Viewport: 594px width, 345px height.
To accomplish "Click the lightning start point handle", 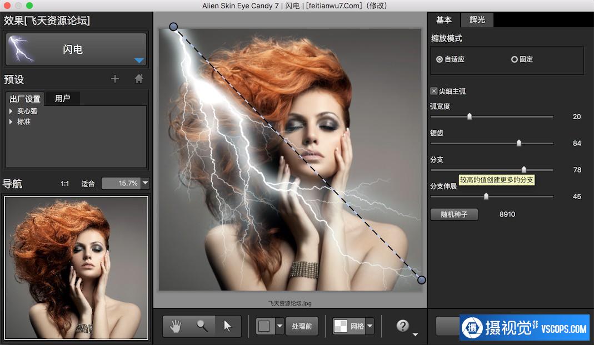I will pyautogui.click(x=173, y=27).
